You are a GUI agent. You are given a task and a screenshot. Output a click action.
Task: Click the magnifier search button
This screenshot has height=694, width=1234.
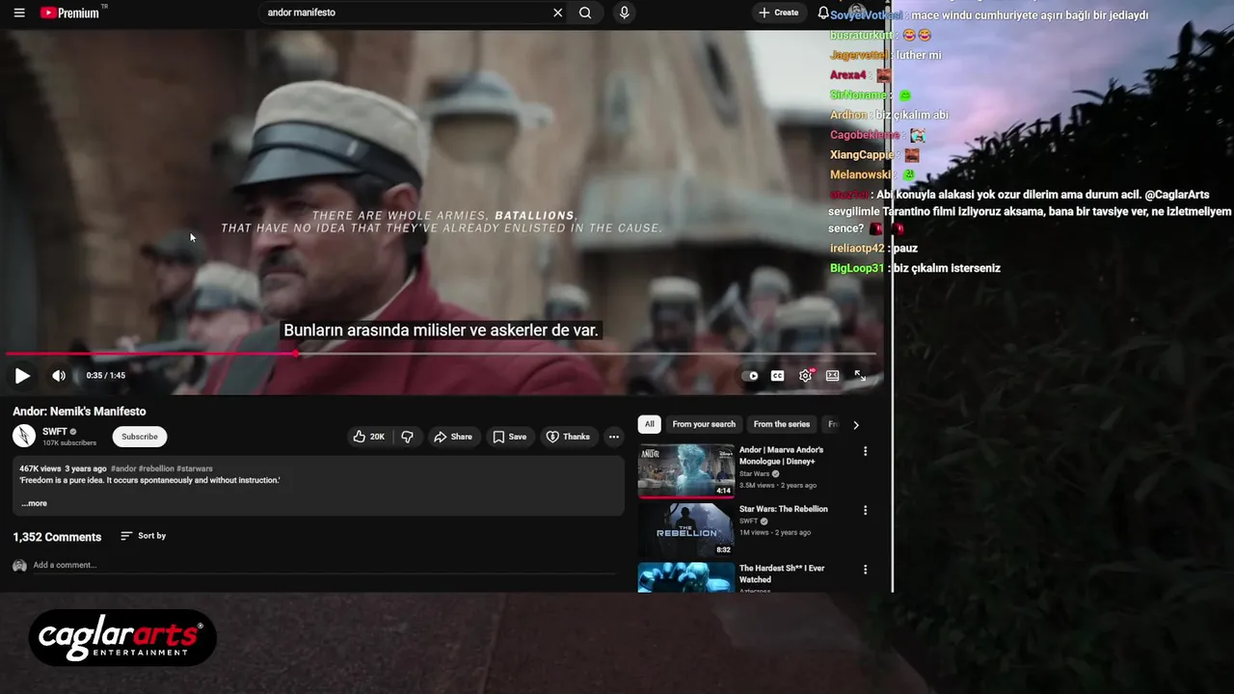(585, 13)
